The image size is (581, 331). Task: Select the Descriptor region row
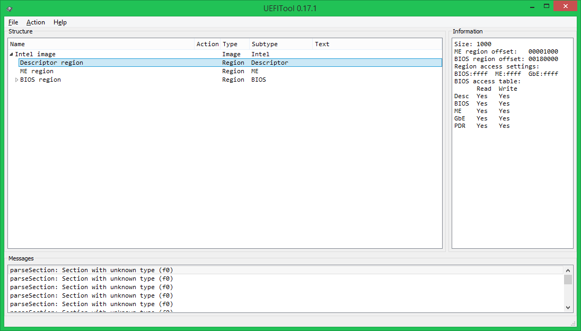pos(230,63)
